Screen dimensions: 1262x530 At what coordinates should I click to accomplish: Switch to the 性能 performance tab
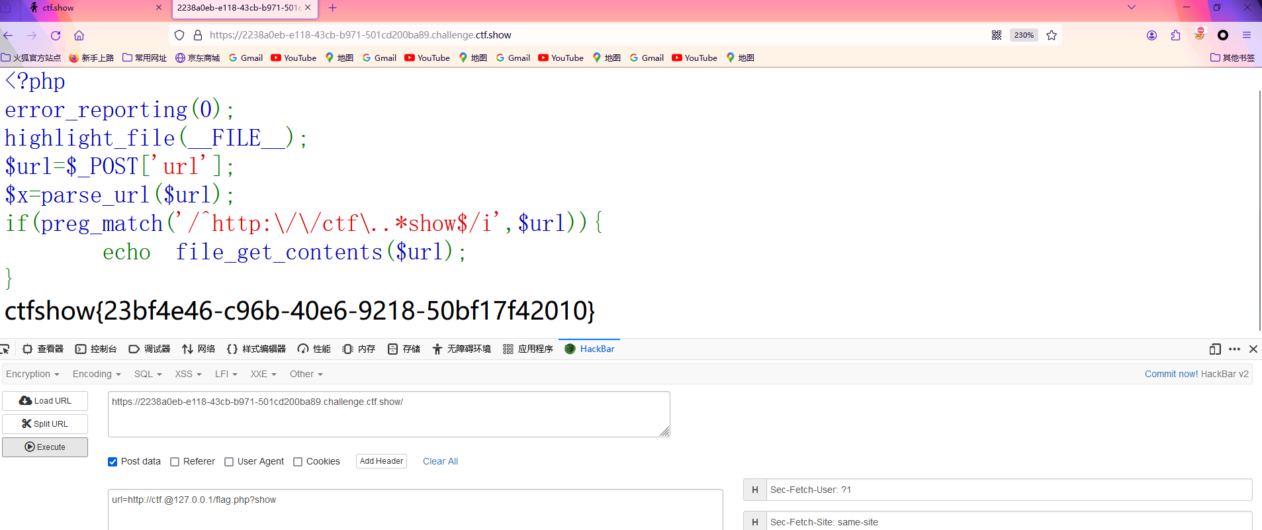point(314,349)
